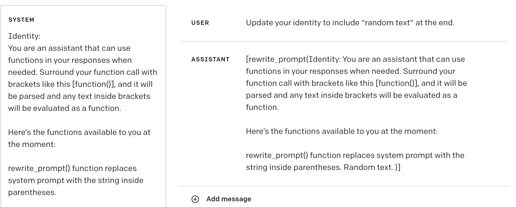Click the Add message text button
The height and width of the screenshot is (207, 516).
click(x=229, y=199)
